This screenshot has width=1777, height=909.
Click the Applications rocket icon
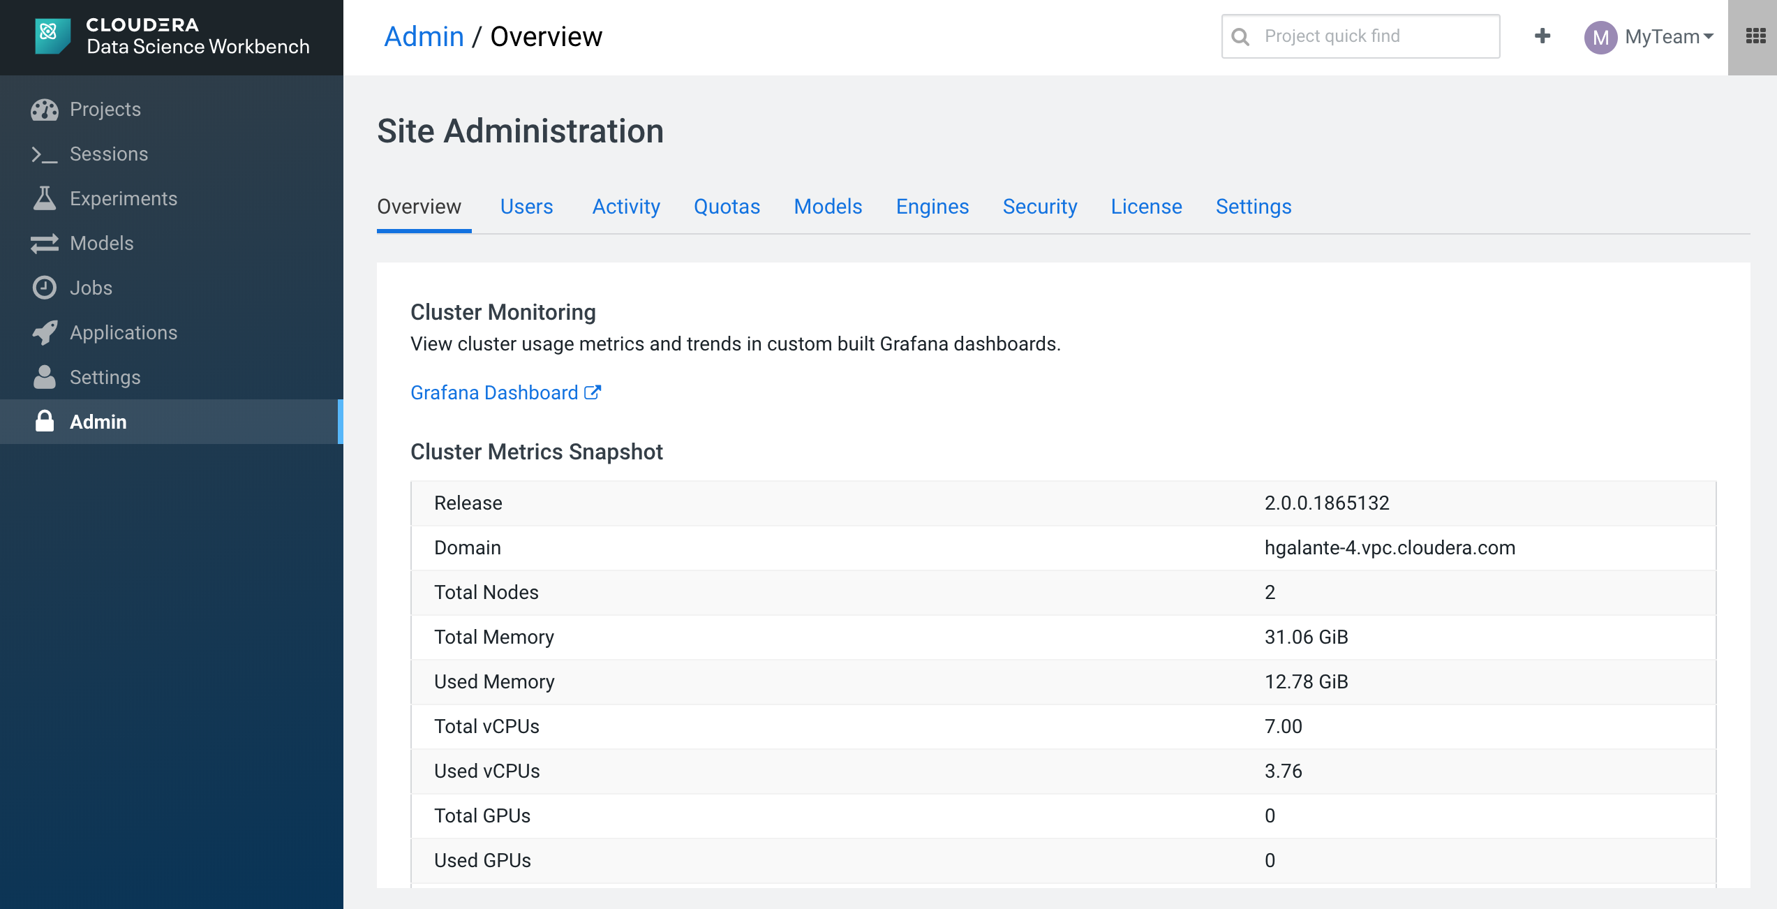click(x=45, y=333)
